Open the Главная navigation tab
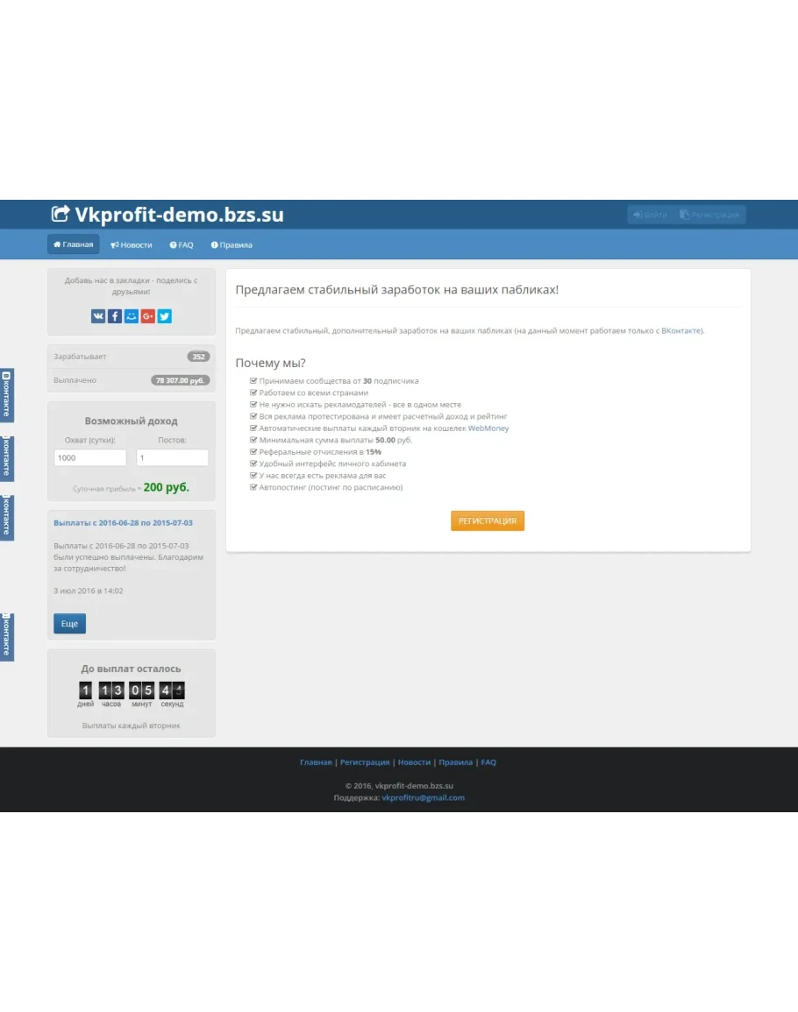 coord(74,244)
